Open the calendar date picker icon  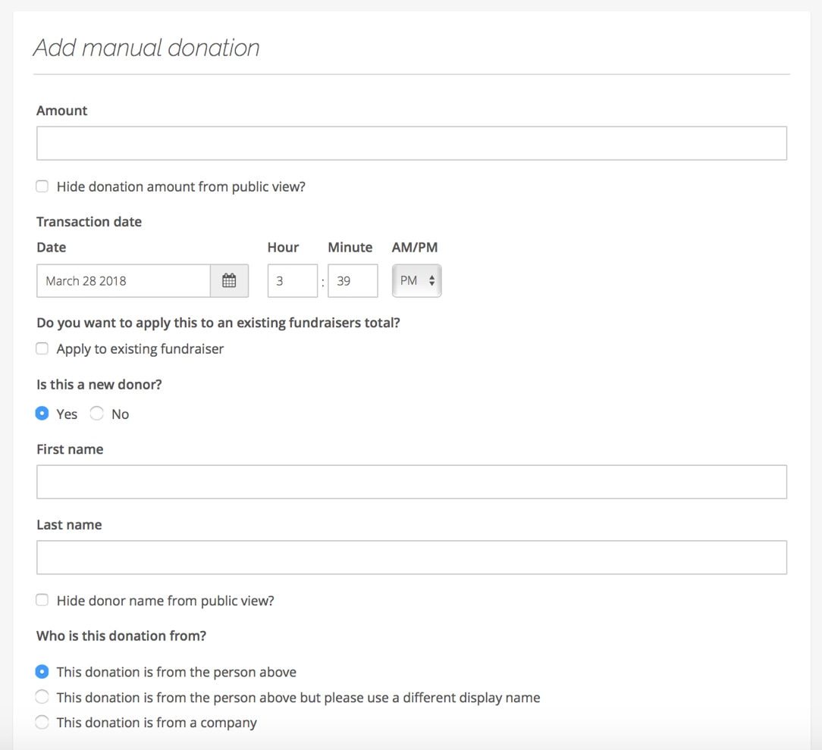tap(229, 281)
